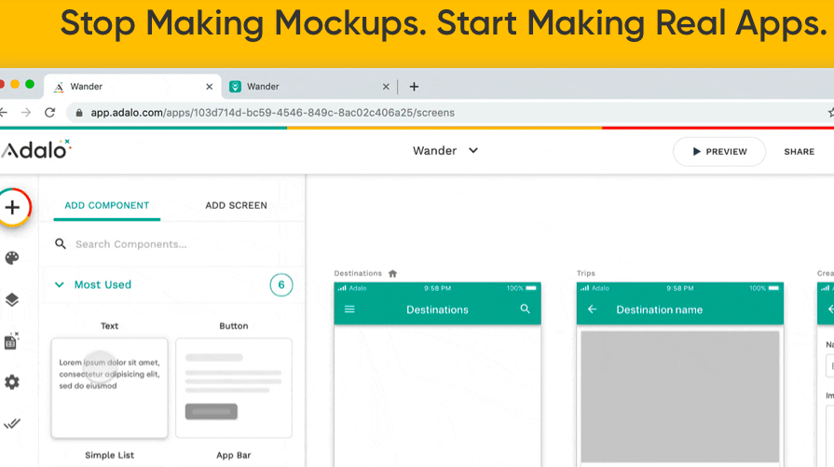This screenshot has width=834, height=467.
Task: Click gray image placeholder on Trips screen
Action: point(679,396)
